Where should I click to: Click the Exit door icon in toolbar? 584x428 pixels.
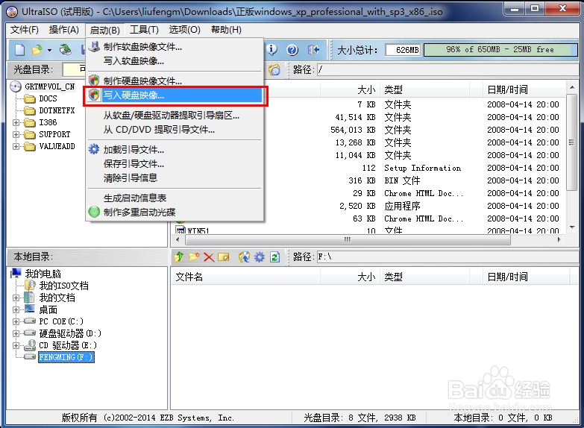point(313,49)
